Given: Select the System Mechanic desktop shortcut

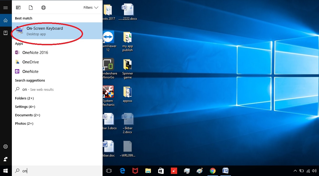Looking at the screenshot, I should click(x=108, y=96).
